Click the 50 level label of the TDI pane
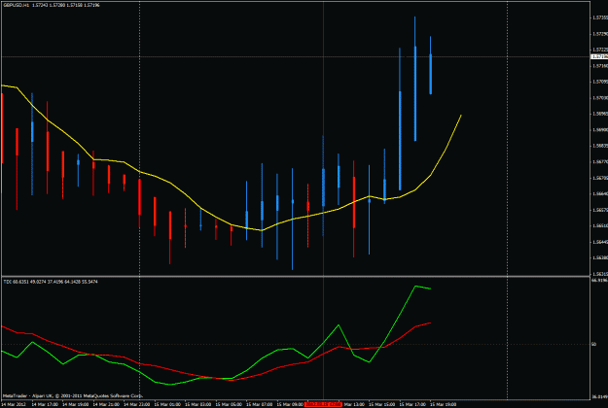Viewport: 608px width, 408px height. coord(593,344)
